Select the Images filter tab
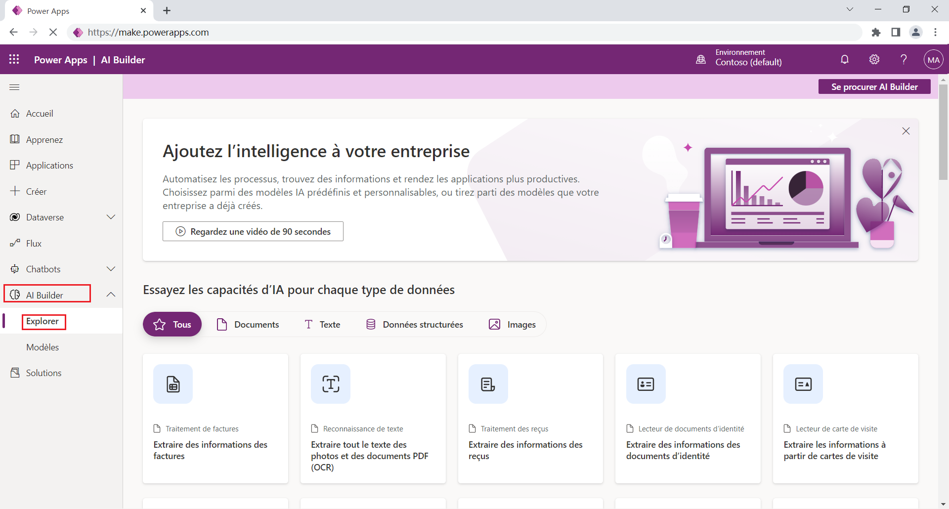Viewport: 949px width, 509px height. [512, 324]
